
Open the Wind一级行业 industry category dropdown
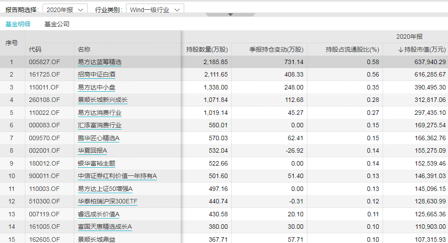point(154,9)
